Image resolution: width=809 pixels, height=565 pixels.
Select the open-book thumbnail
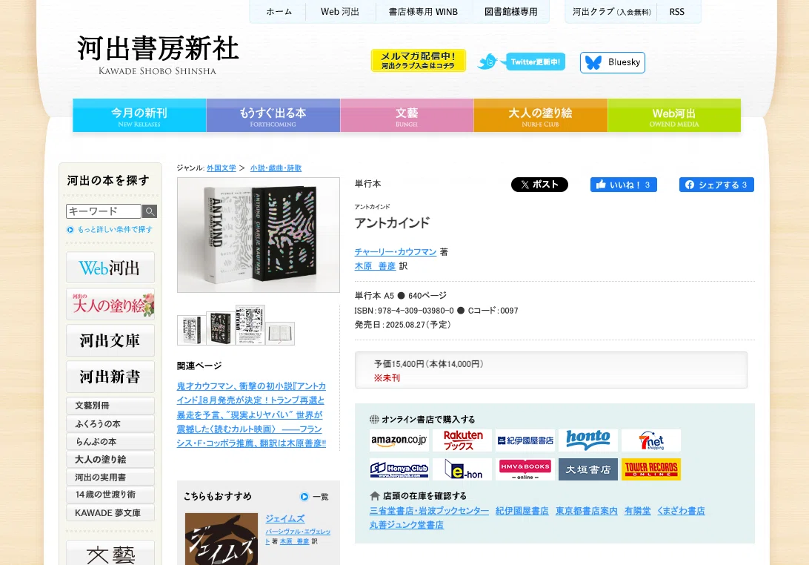280,334
